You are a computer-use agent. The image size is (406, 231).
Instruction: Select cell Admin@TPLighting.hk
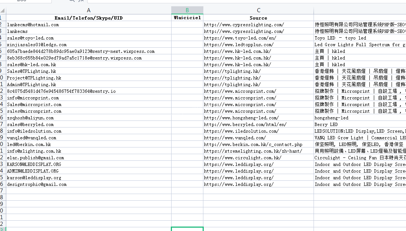click(x=88, y=85)
